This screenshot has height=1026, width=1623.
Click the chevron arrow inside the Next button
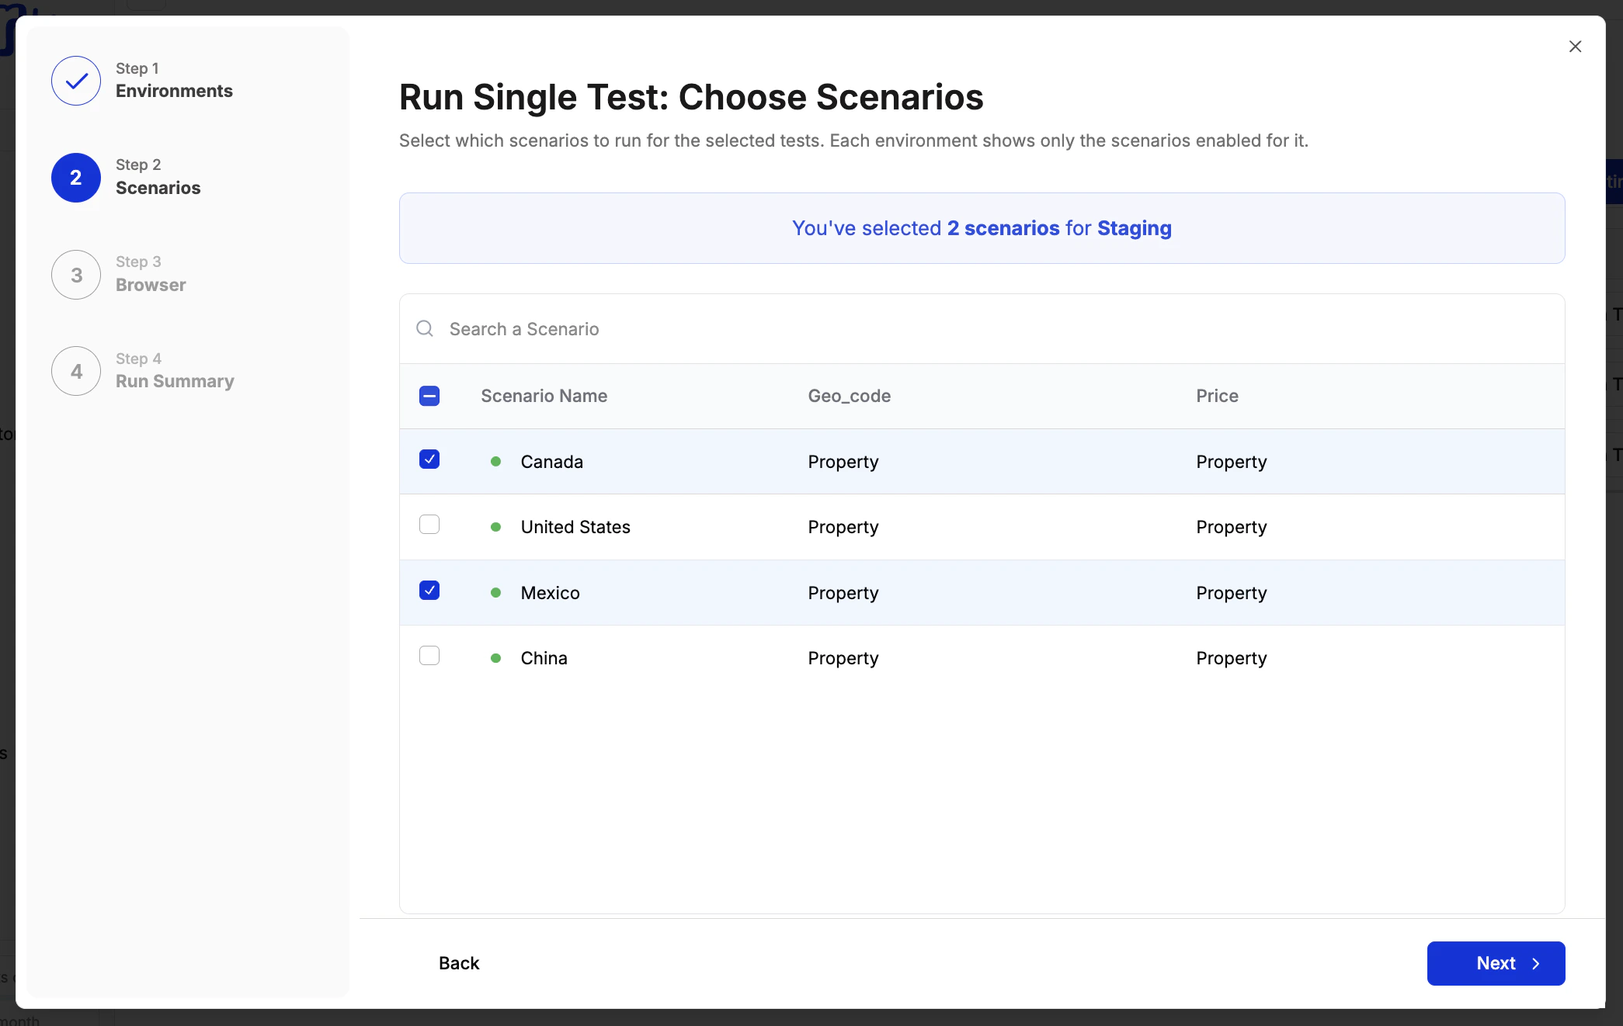[x=1535, y=963]
